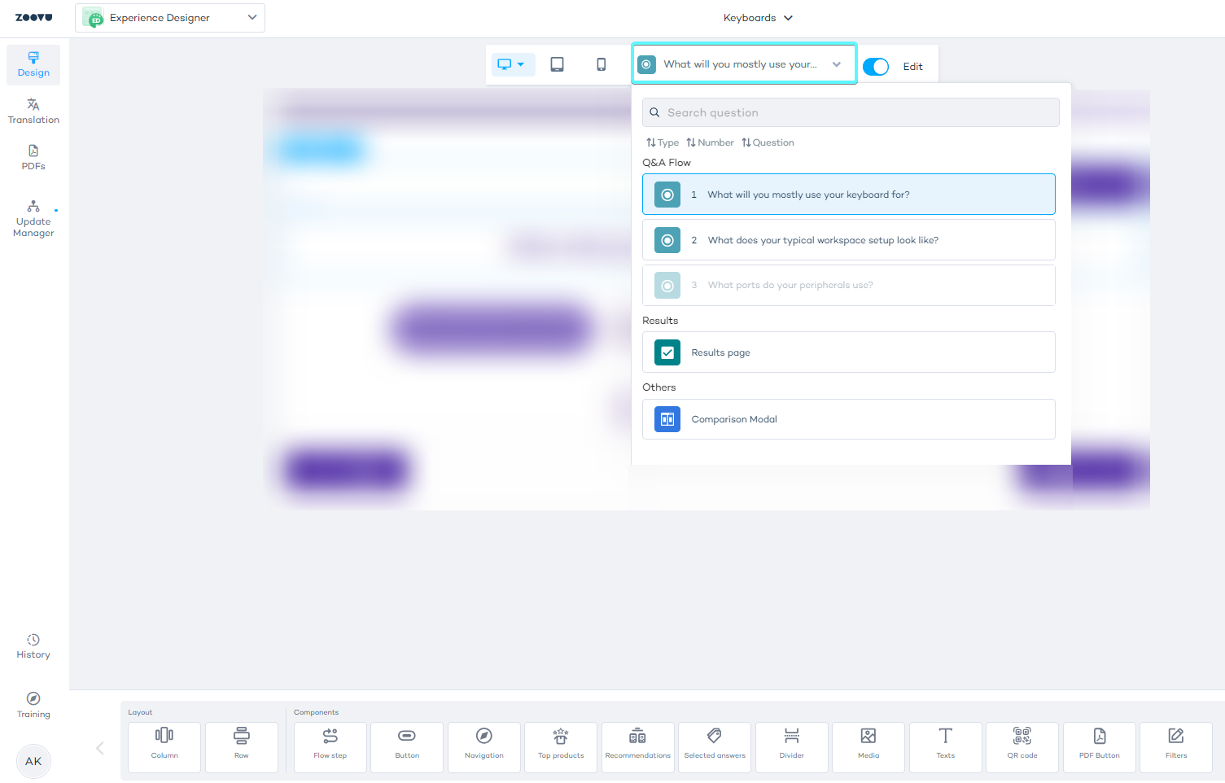Click the Search question field

tap(851, 112)
